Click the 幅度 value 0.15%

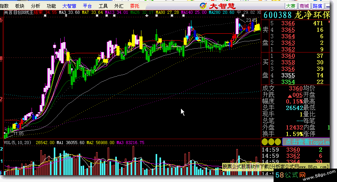coord(294,102)
